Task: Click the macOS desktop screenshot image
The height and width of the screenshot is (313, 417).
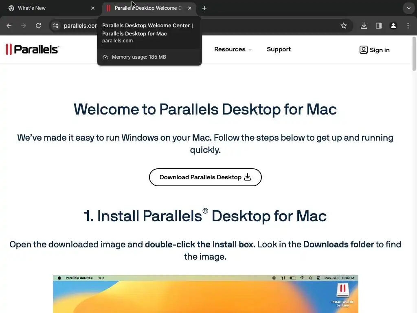Action: point(206,294)
